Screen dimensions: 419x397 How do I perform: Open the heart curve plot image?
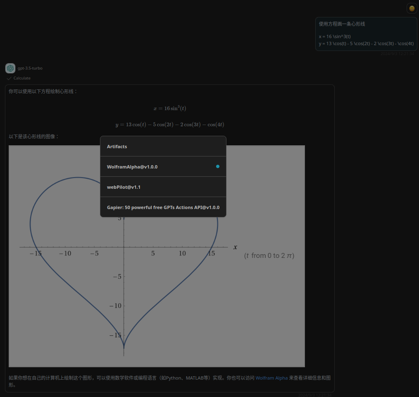pos(157,256)
